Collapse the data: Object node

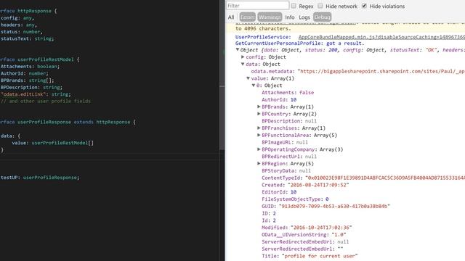243,64
